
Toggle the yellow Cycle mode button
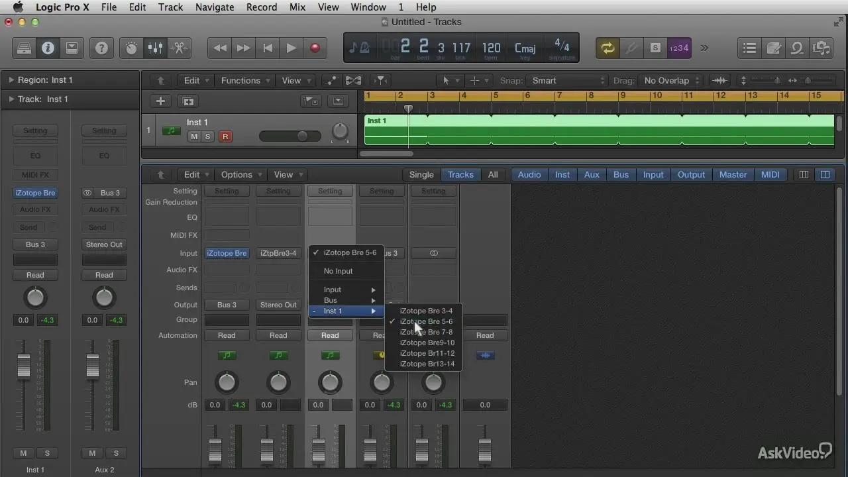click(607, 48)
